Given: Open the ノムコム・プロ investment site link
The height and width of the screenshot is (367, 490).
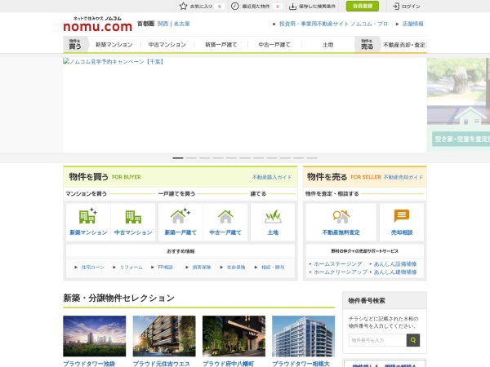Looking at the screenshot, I should pos(333,24).
